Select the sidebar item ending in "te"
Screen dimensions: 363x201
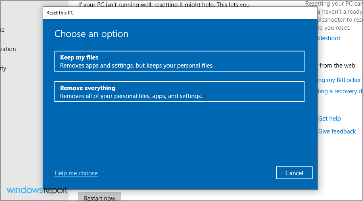pos(2,30)
